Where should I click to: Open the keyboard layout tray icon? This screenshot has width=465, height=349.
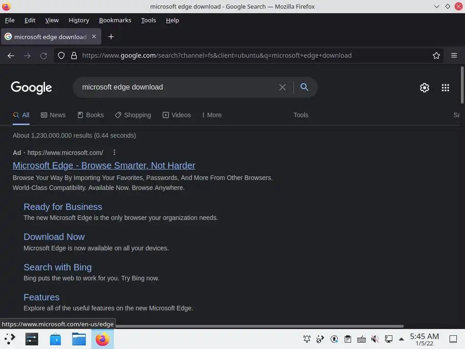(361, 339)
